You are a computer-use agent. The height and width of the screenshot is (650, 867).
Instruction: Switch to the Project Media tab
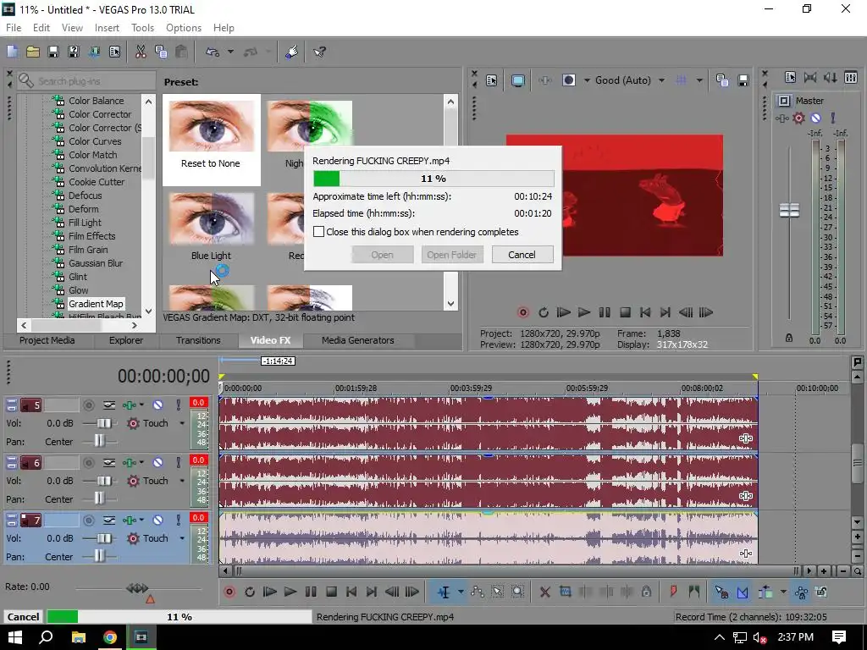click(x=47, y=340)
